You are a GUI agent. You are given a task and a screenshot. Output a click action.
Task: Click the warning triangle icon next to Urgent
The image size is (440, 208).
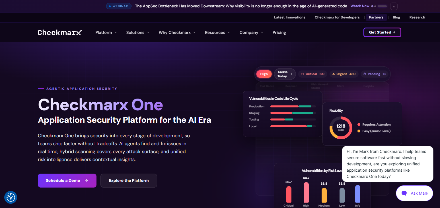pos(334,74)
